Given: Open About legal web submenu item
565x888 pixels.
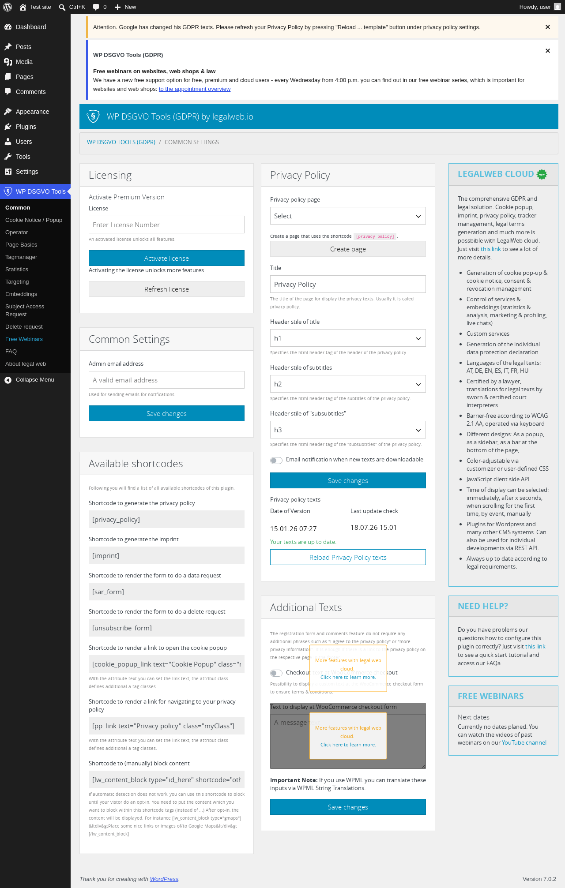Looking at the screenshot, I should [26, 363].
